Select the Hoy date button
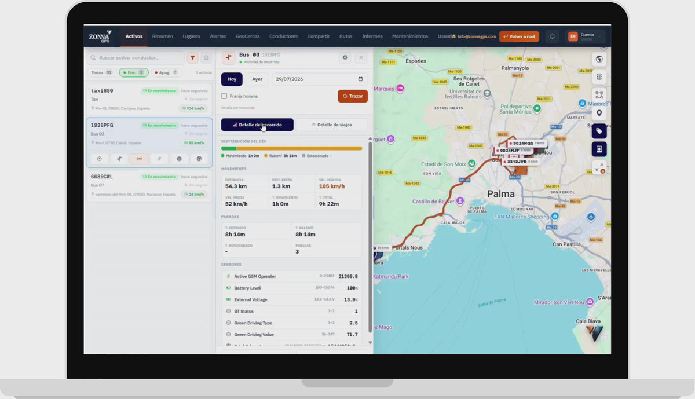695x399 pixels. (232, 79)
